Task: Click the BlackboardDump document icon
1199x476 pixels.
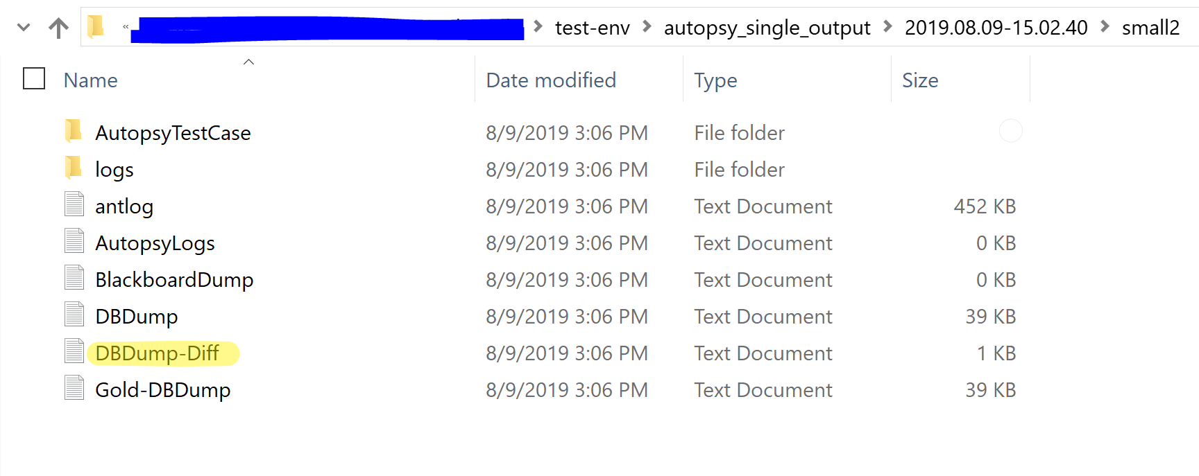Action: tap(74, 278)
